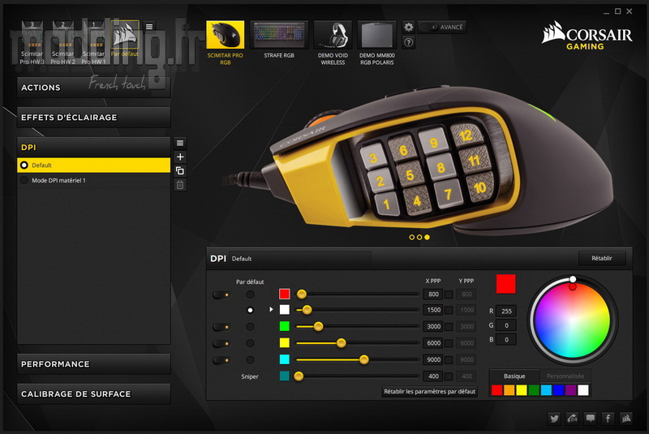Click side button 5 on mouse image

point(410,175)
